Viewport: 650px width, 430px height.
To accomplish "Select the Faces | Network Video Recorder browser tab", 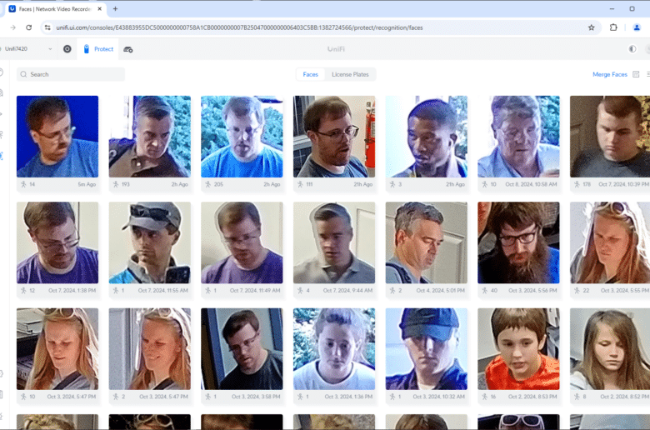I will pyautogui.click(x=55, y=8).
